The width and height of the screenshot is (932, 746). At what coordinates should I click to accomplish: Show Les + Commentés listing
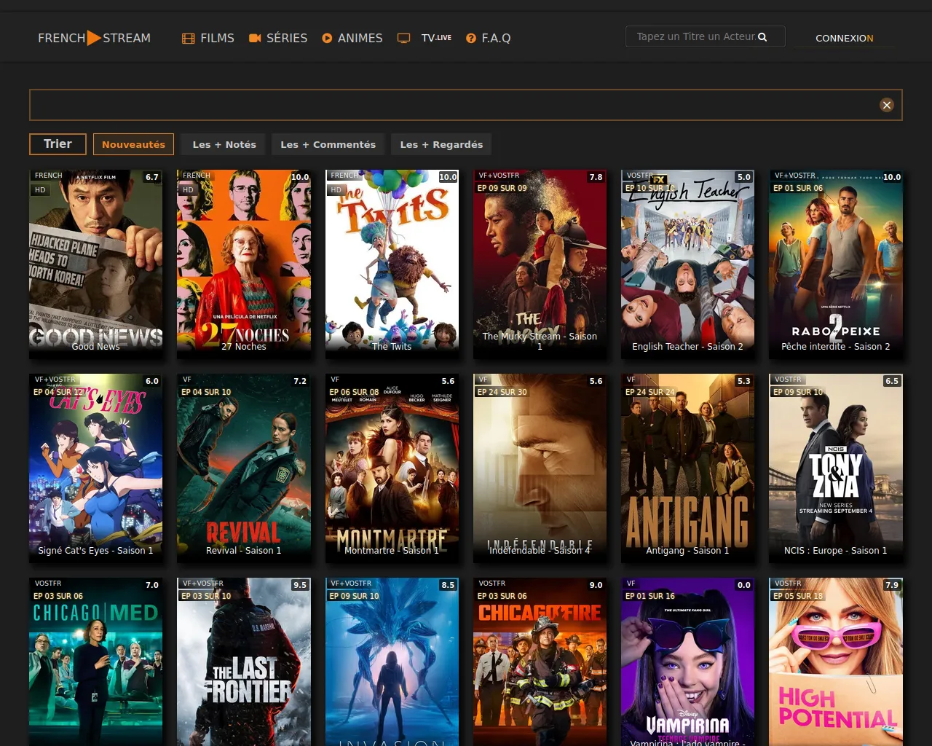(x=328, y=144)
